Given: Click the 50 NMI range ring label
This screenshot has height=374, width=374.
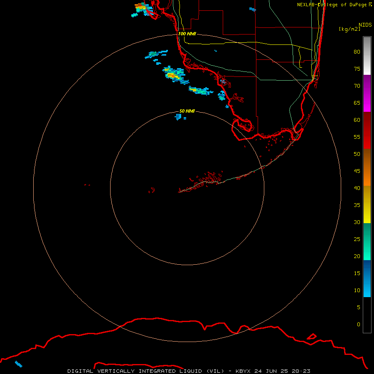Looking at the screenshot, I should click(x=187, y=111).
